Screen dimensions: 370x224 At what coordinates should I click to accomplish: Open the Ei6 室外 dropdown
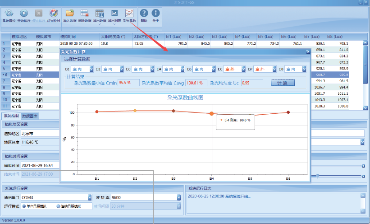[243, 69]
